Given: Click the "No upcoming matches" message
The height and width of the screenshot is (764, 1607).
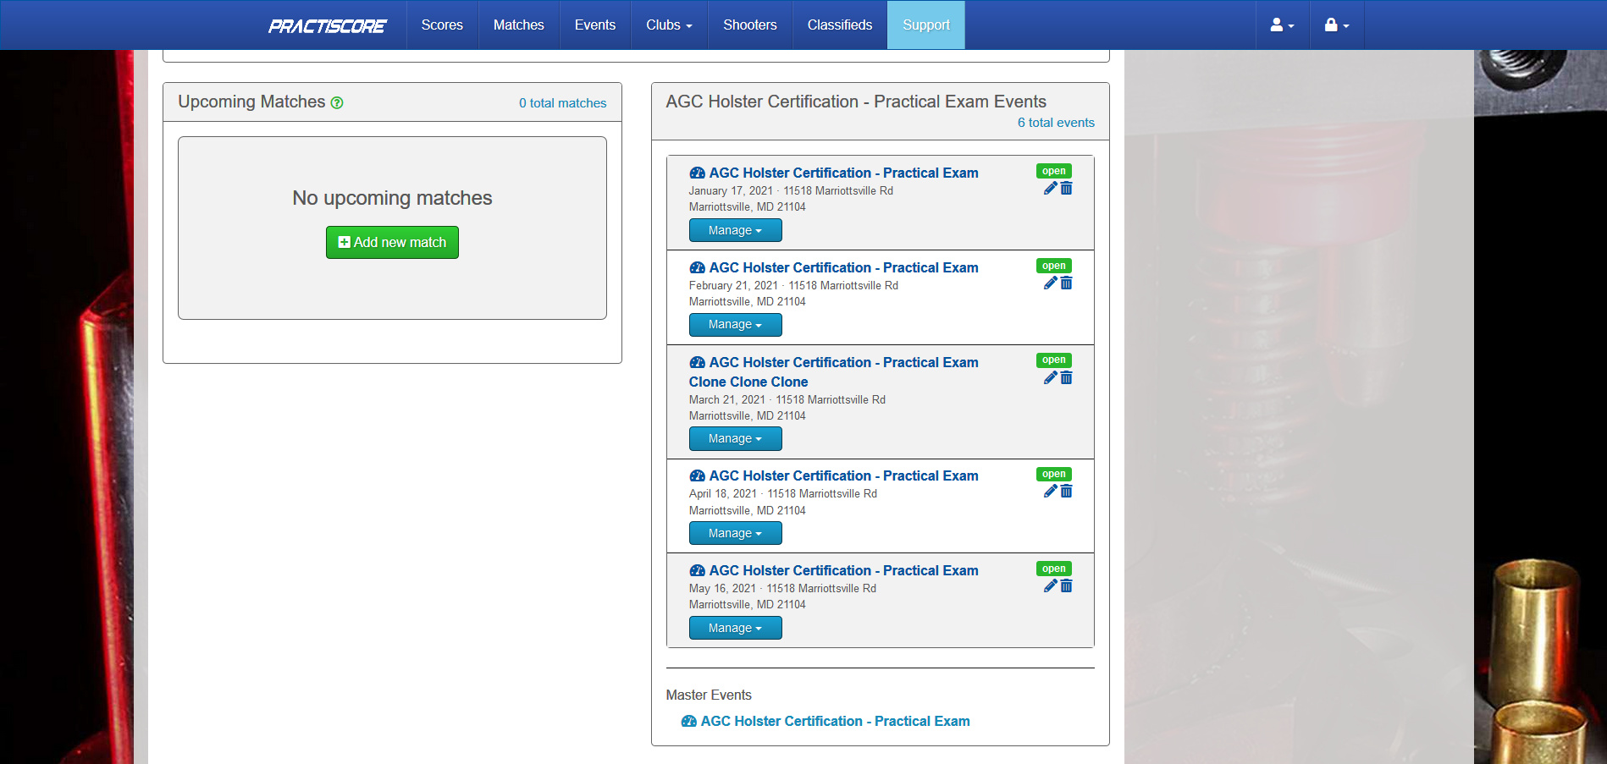Looking at the screenshot, I should click(392, 198).
